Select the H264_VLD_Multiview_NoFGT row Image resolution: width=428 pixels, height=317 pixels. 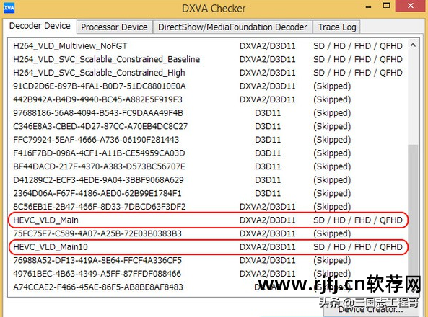pos(208,46)
